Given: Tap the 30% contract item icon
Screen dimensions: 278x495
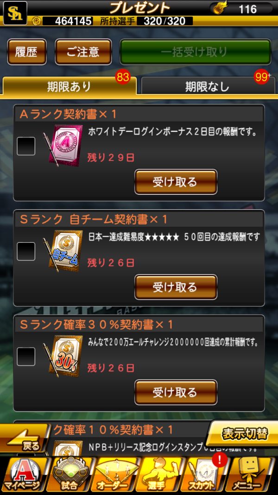Looking at the screenshot, I should [63, 356].
